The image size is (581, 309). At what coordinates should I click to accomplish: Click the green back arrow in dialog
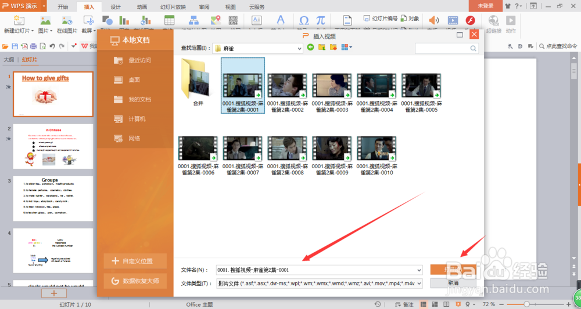[310, 48]
